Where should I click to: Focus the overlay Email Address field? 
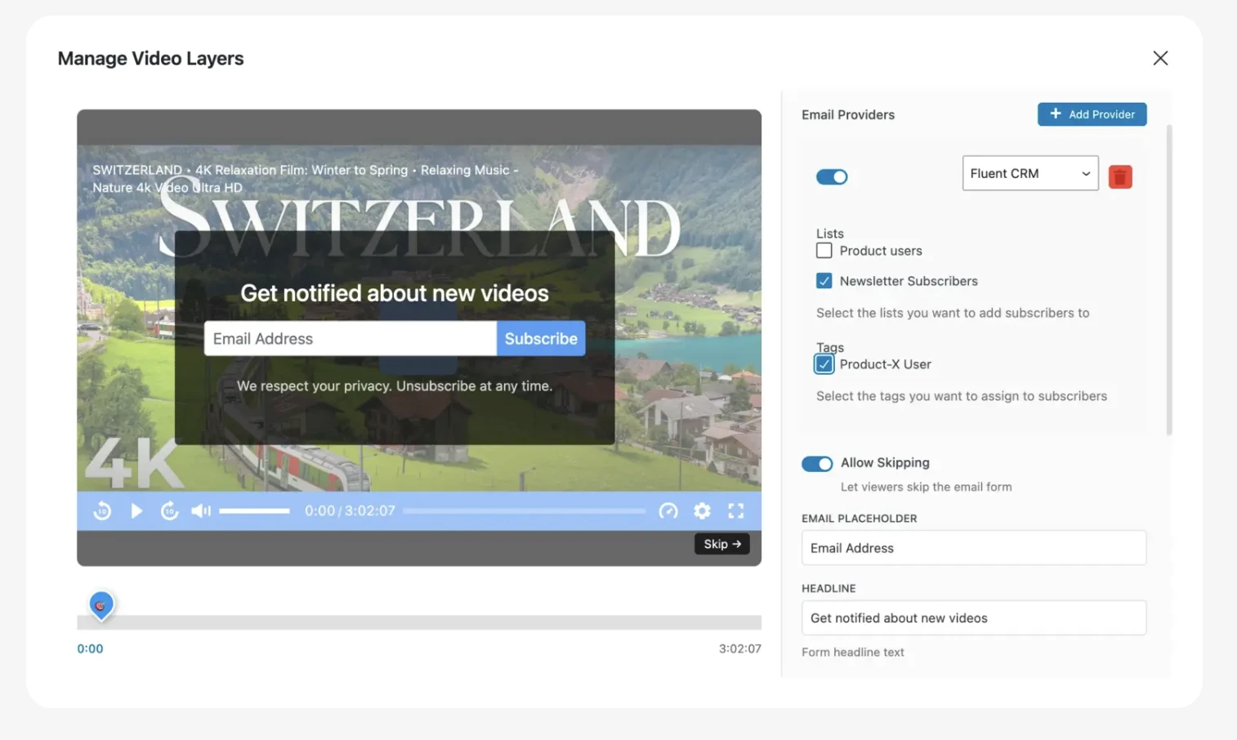pyautogui.click(x=351, y=338)
